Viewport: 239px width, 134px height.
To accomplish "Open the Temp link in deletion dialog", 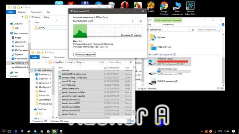I will 105,17.
